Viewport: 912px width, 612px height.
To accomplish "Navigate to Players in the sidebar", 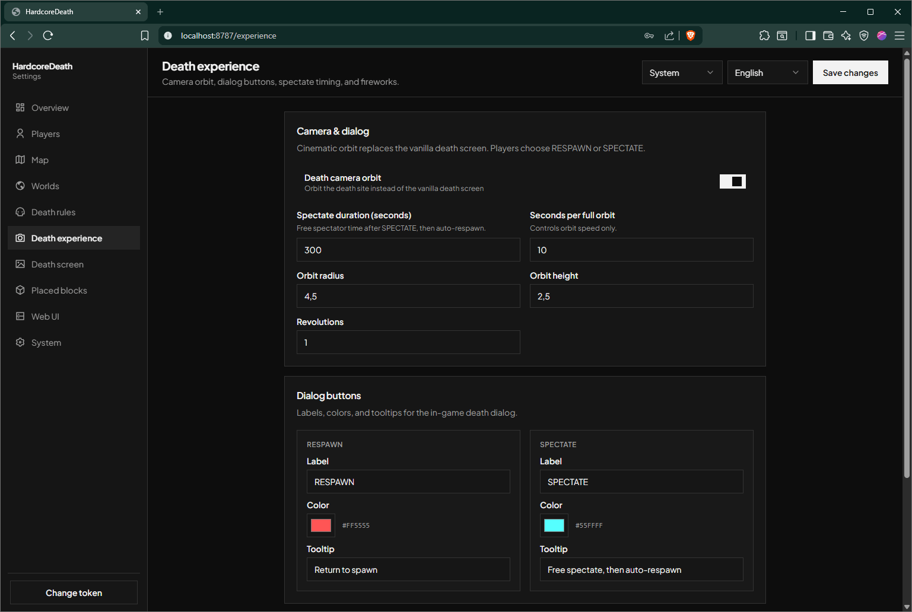I will point(74,133).
